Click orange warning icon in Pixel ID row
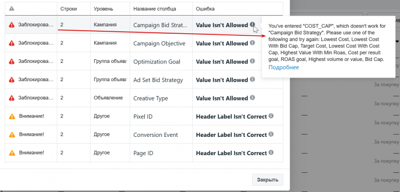 (12, 117)
